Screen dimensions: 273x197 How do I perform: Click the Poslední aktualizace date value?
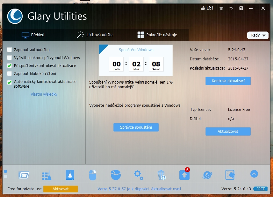coord(238,68)
